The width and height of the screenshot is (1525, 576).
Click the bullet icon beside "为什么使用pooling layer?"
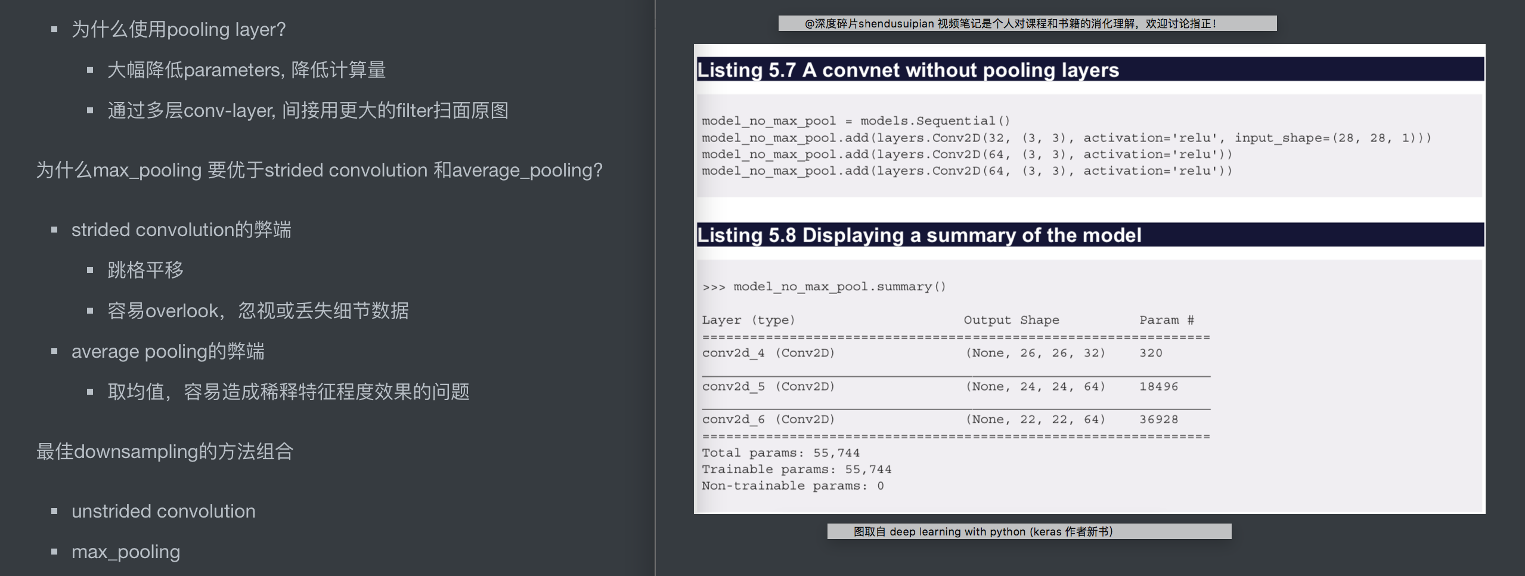coord(54,29)
